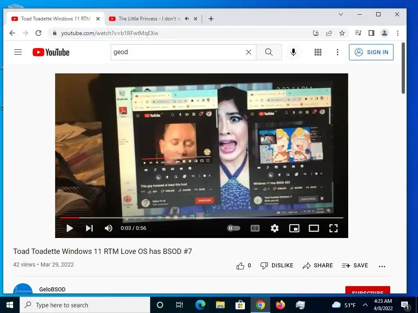The width and height of the screenshot is (418, 313).
Task: Go forward in browser history
Action: click(25, 33)
